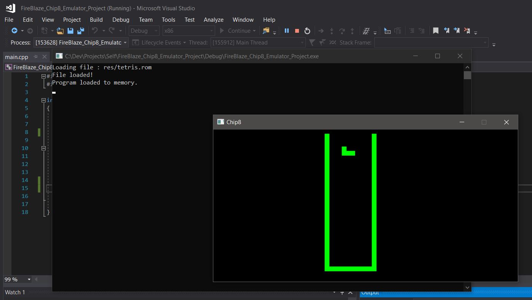Screen dimensions: 532x300
Task: Restart debugging via the circular arrow icon
Action: pos(307,30)
